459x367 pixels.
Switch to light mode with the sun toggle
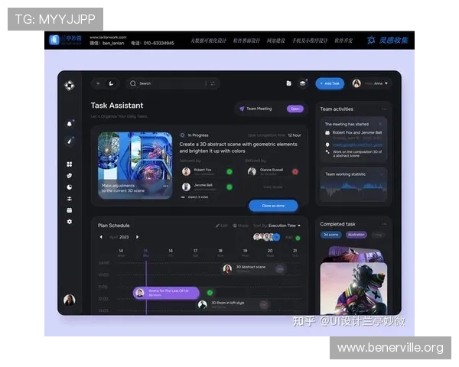tap(97, 83)
